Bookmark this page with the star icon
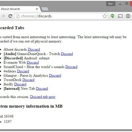This screenshot has height=132, width=132. [105, 16]
